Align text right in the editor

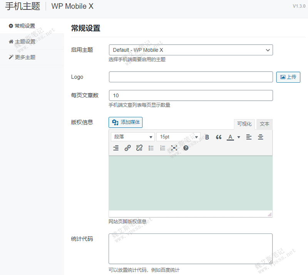[116, 148]
